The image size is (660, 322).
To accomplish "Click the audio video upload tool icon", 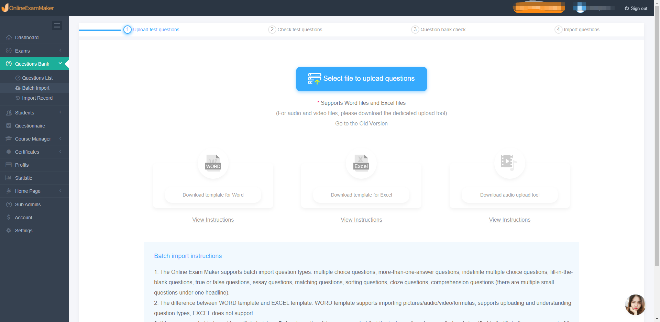I will click(509, 163).
